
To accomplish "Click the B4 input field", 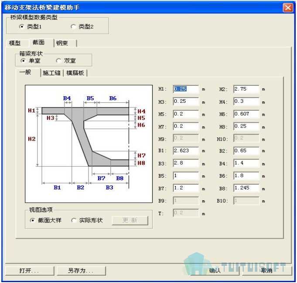I will (246, 163).
